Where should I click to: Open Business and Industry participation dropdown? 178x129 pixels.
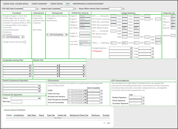pos(77,96)
